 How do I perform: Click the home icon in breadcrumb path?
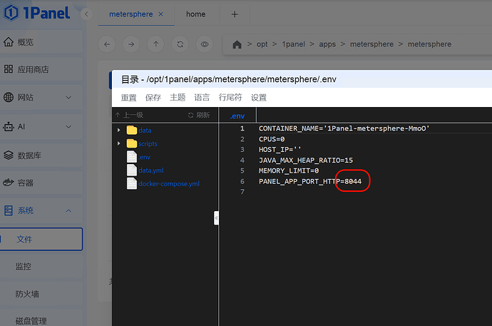coord(237,44)
